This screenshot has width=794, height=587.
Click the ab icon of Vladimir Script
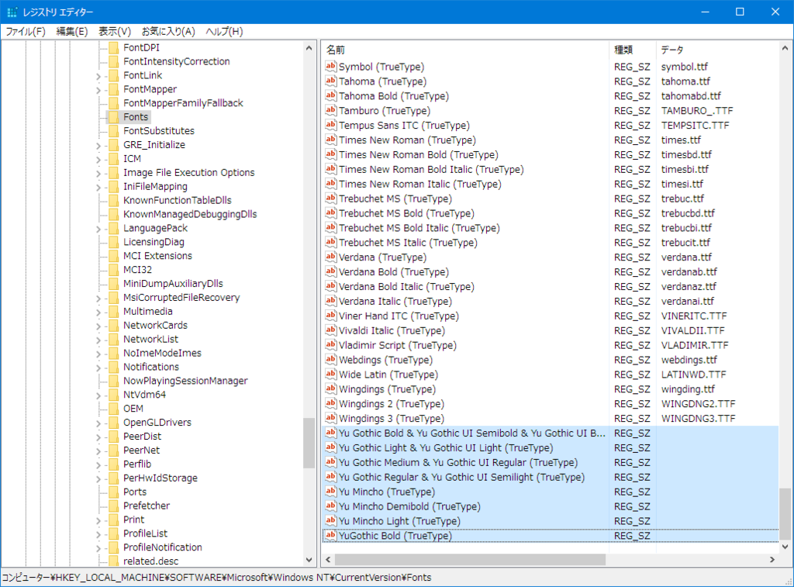click(x=330, y=345)
